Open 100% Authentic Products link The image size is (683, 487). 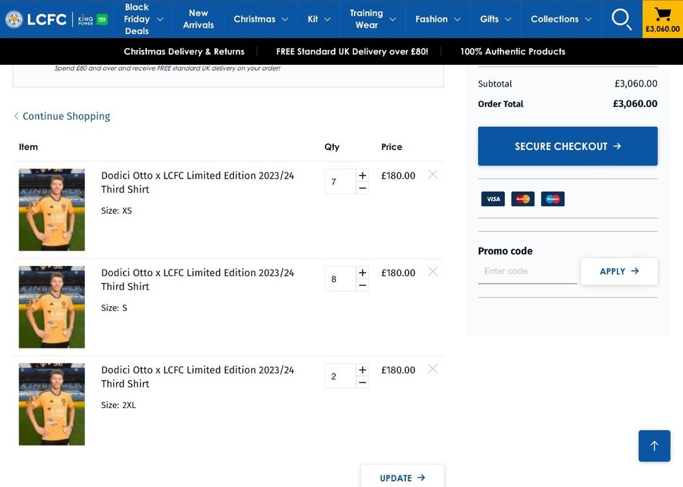513,51
